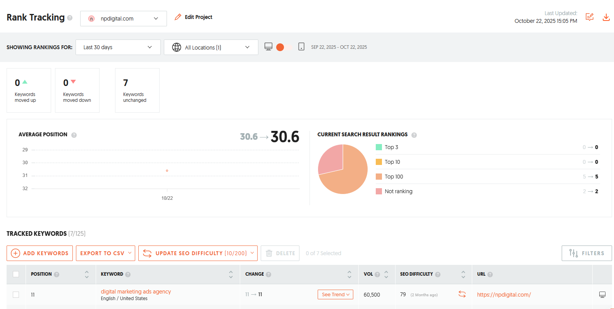Click the Average Position help icon
The height and width of the screenshot is (309, 614).
(74, 135)
